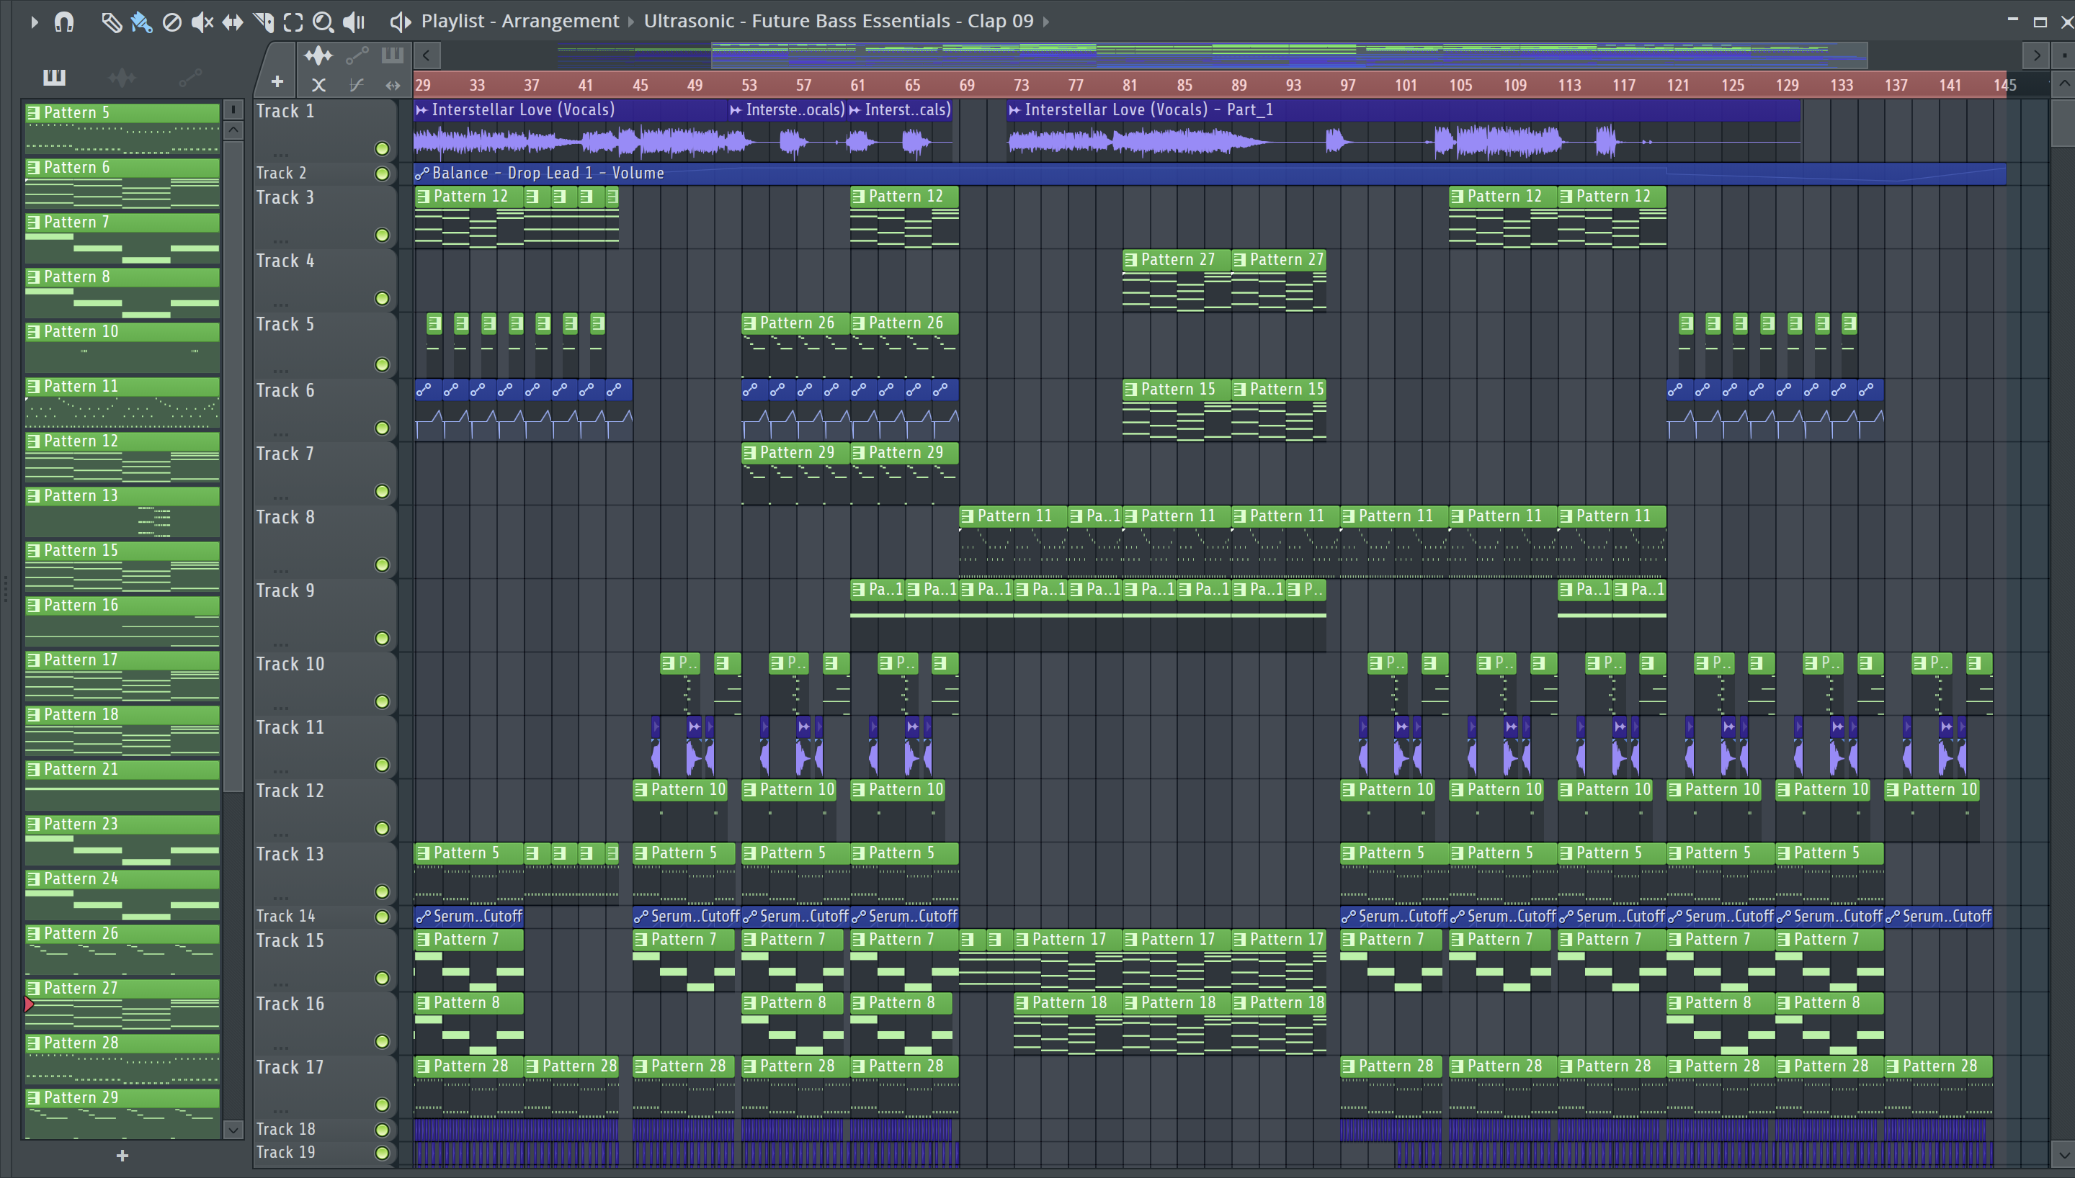
Task: Toggle pattern clip focus piano icon
Action: [x=393, y=55]
